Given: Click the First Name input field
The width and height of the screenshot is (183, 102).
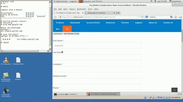Looking at the screenshot, I should pyautogui.click(x=97, y=45).
